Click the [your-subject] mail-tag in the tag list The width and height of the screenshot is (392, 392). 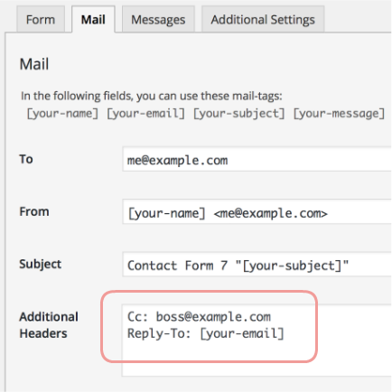pyautogui.click(x=238, y=114)
